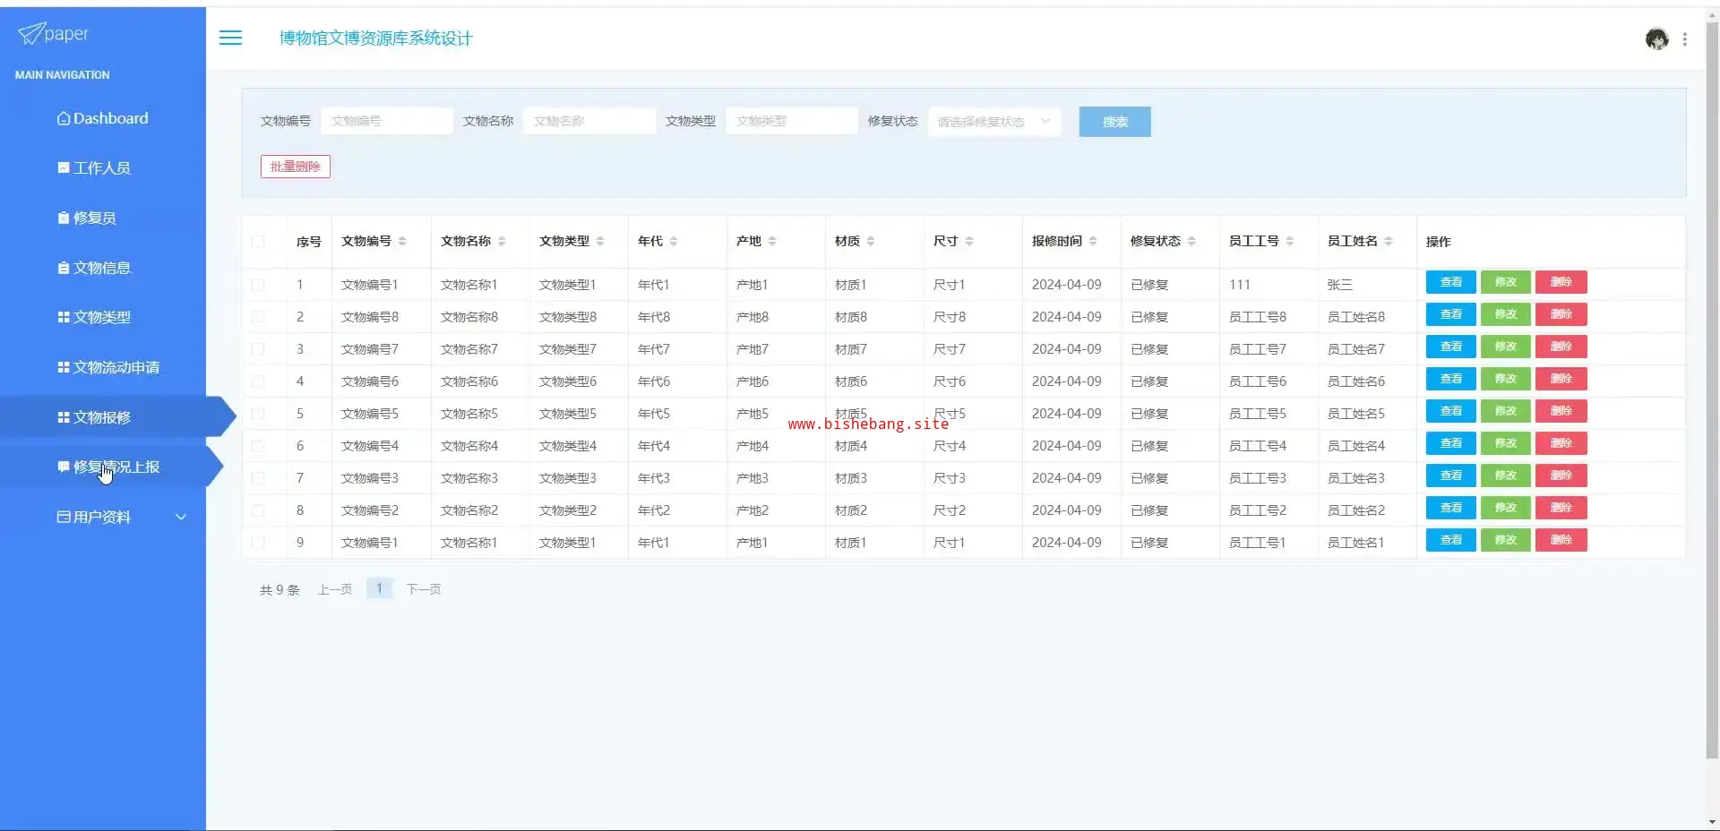Sort by 修复状态 column sort icon
1720x831 pixels.
[x=1191, y=241]
